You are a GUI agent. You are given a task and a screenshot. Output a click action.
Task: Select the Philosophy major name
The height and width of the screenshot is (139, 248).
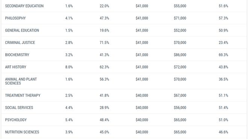15,18
